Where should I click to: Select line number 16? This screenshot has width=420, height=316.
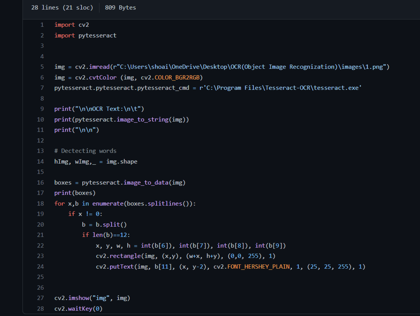(x=40, y=183)
